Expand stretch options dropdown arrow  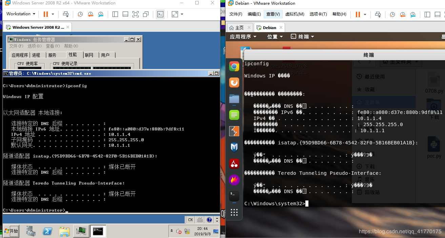coord(182,14)
